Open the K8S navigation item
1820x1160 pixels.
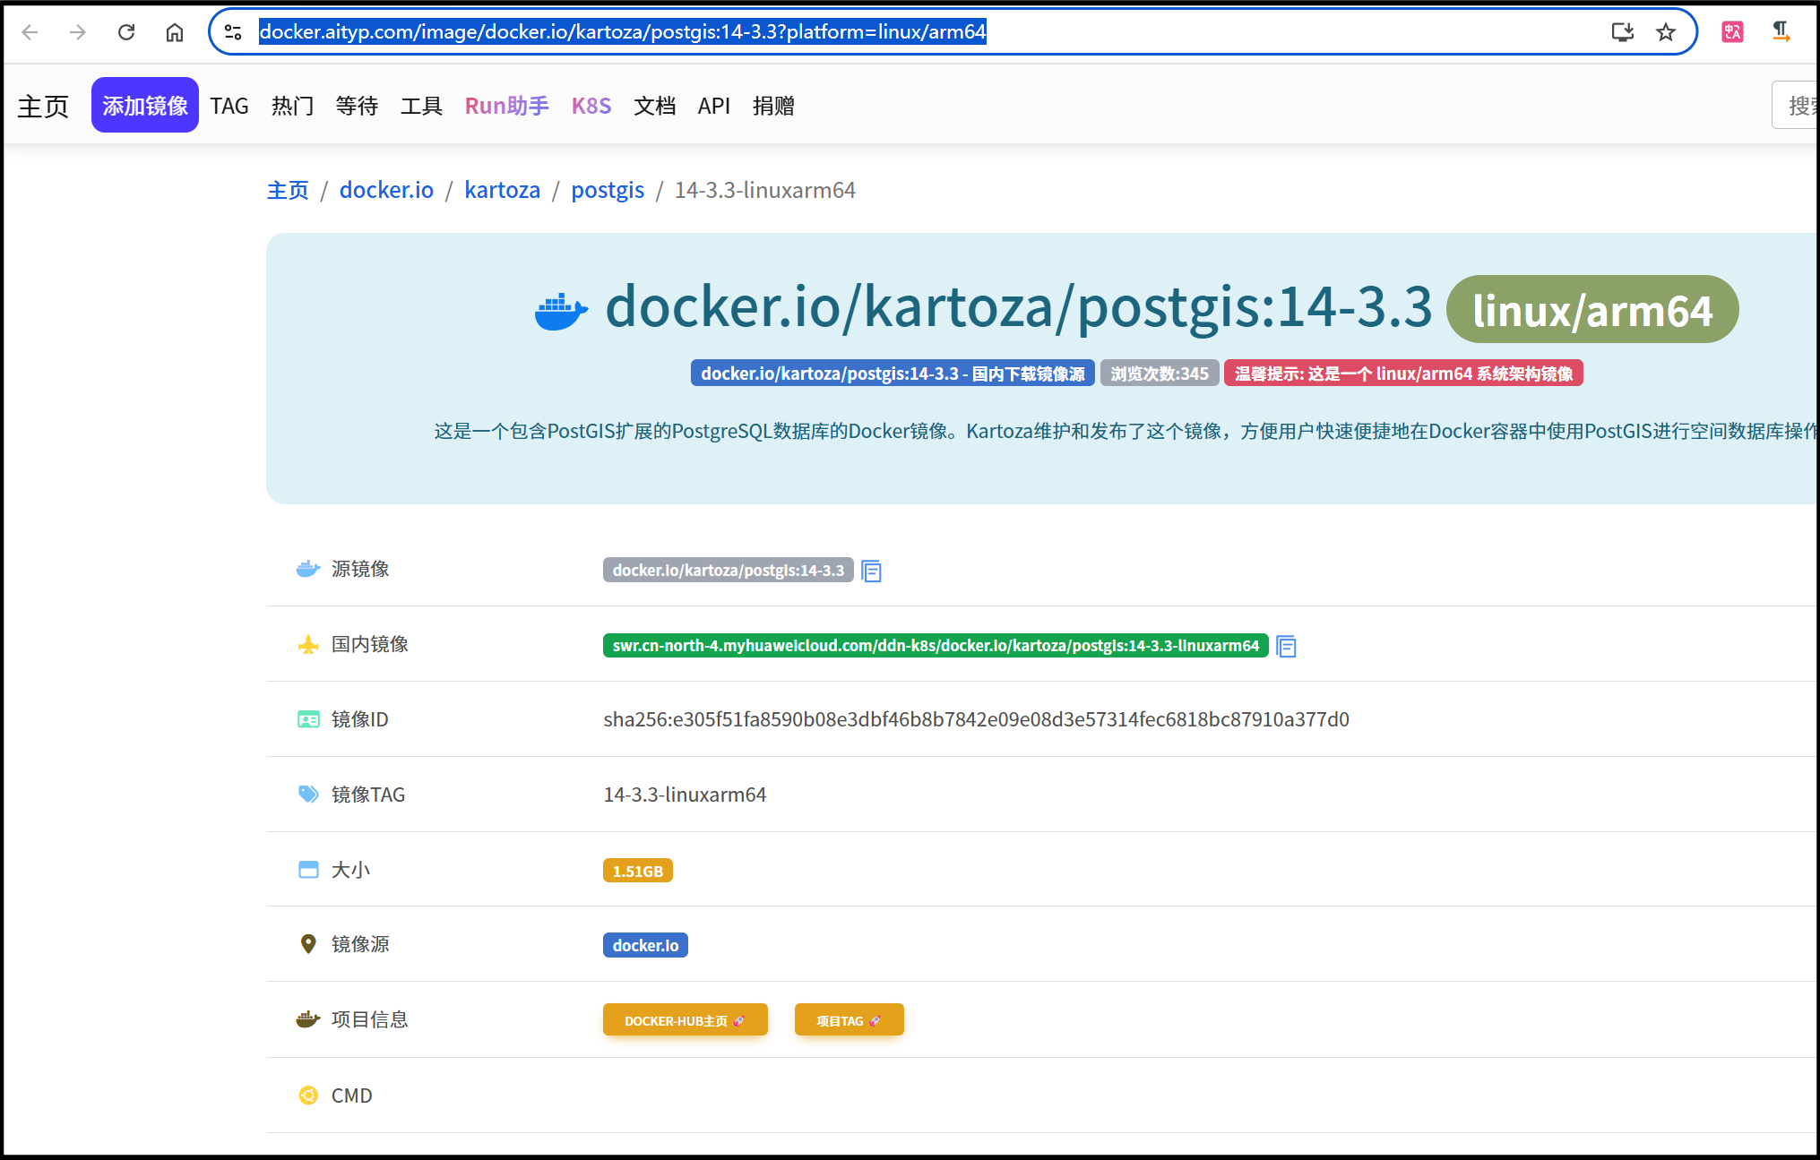(x=591, y=106)
